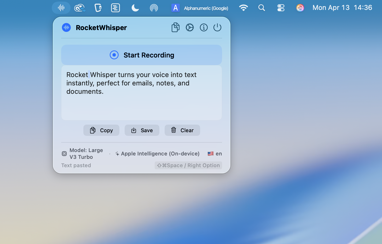
Task: Open the Wi-Fi status menu
Action: click(x=244, y=8)
